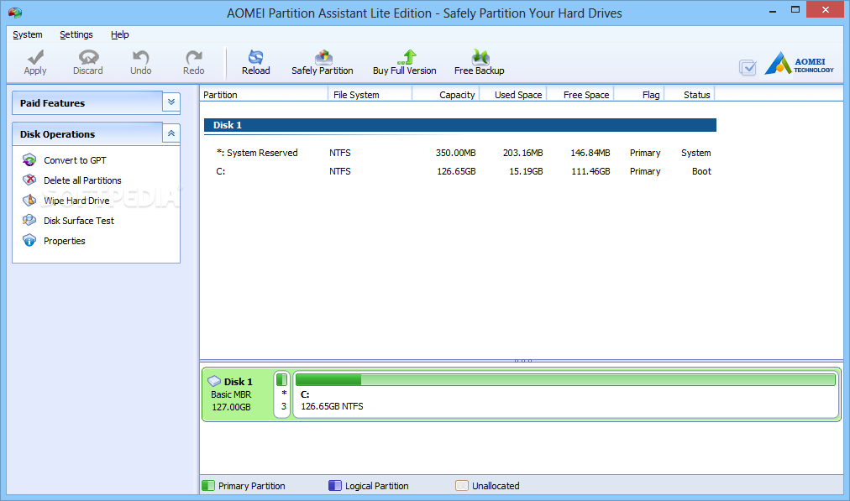Click the Unallocated legend swatch
This screenshot has width=850, height=501.
462,485
